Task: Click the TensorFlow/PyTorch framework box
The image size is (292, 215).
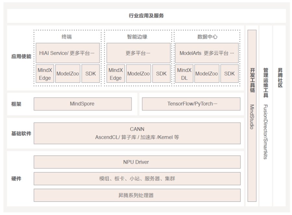Action: click(x=191, y=104)
